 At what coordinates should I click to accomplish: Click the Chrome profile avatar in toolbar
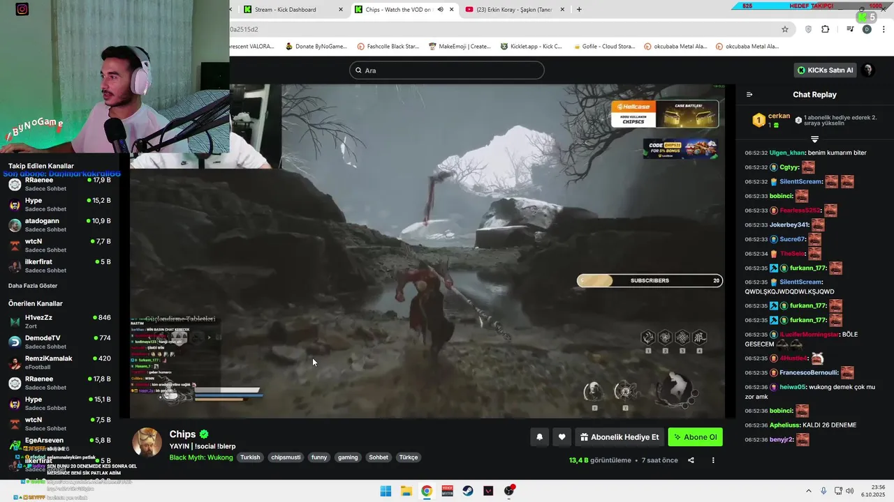[x=867, y=29]
